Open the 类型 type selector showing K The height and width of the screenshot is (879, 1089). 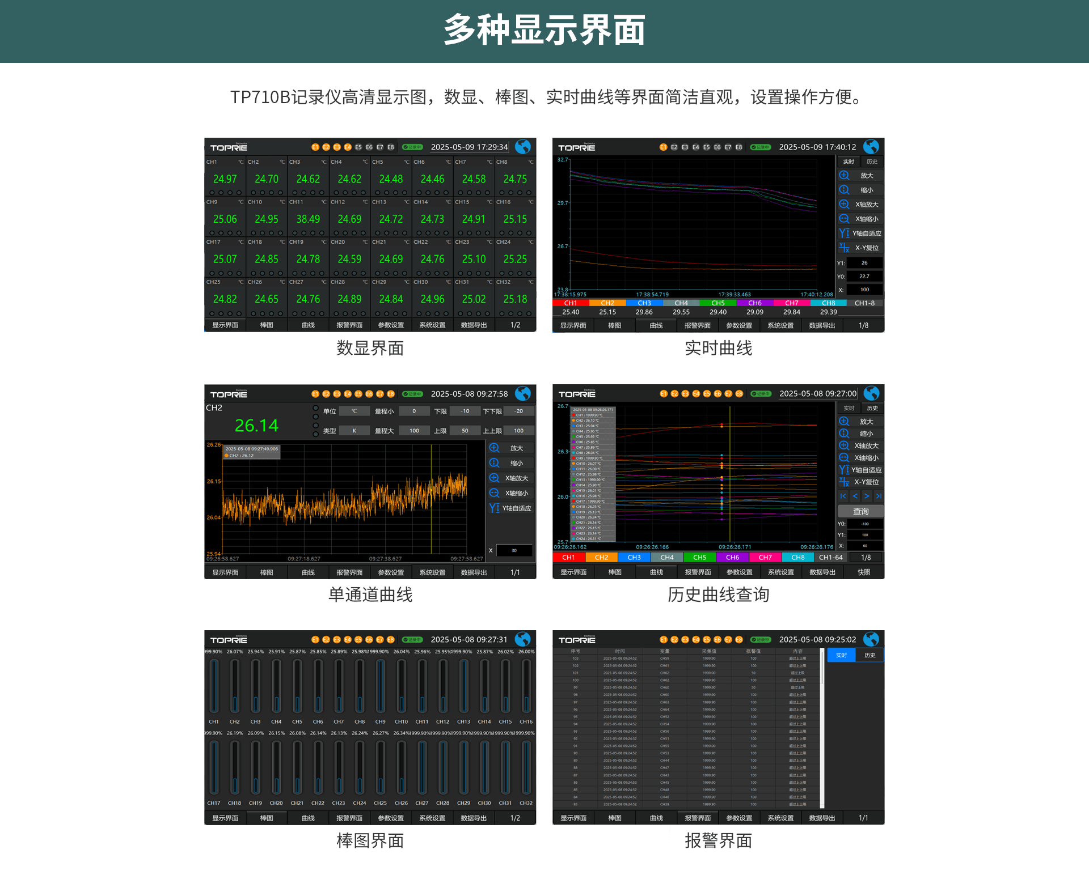coord(354,430)
